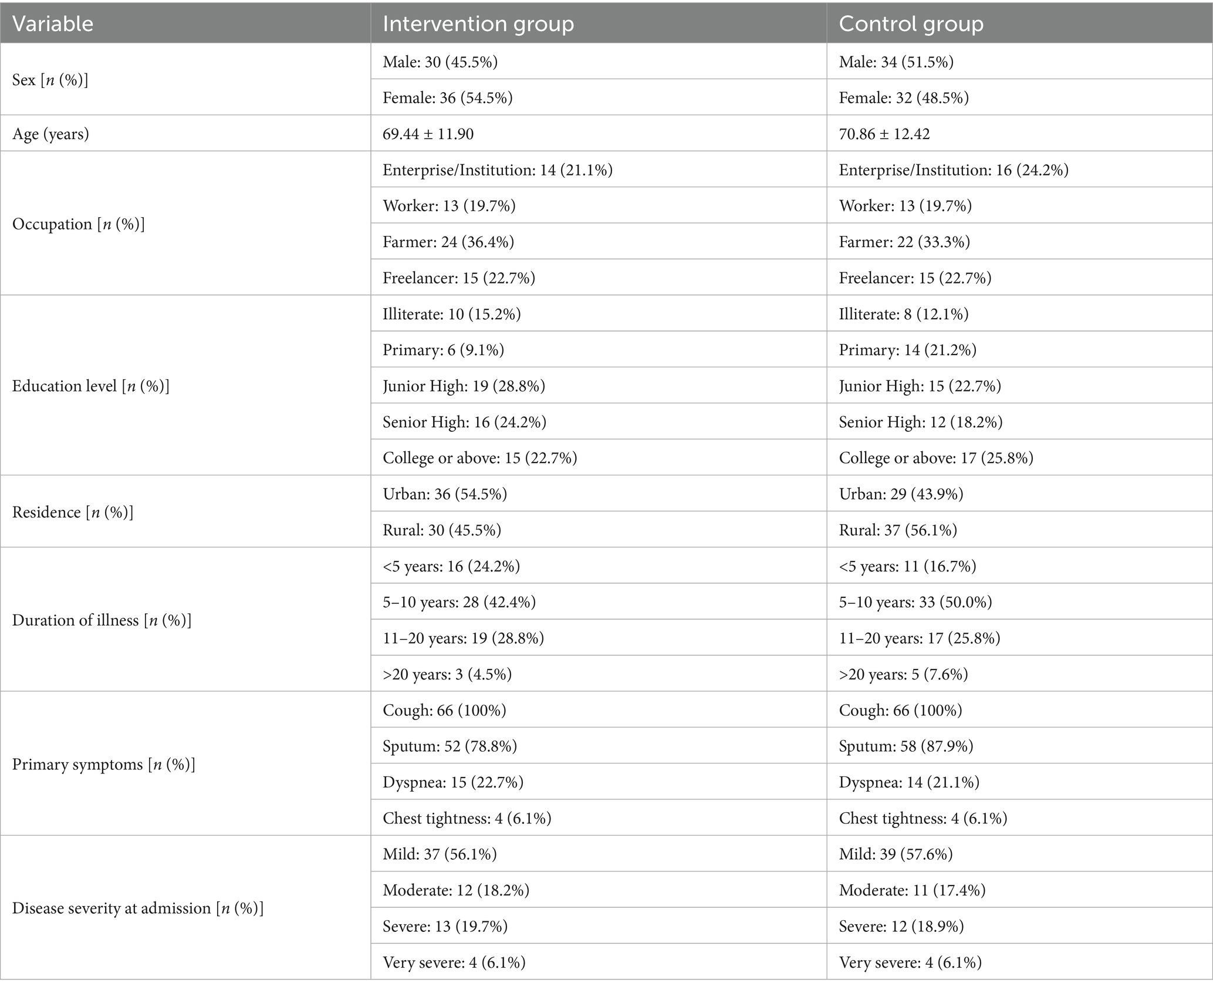Image resolution: width=1213 pixels, height=990 pixels.
Task: Select the Male: 30 (45.5%) cell
Action: [x=440, y=62]
